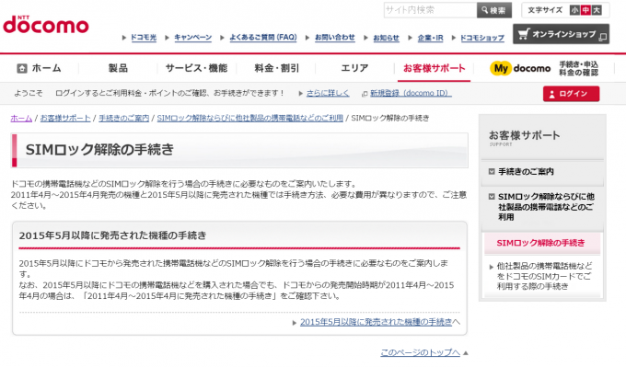This screenshot has height=367, width=626.
Task: Select the サービス・機能 menu tab
Action: pos(197,68)
